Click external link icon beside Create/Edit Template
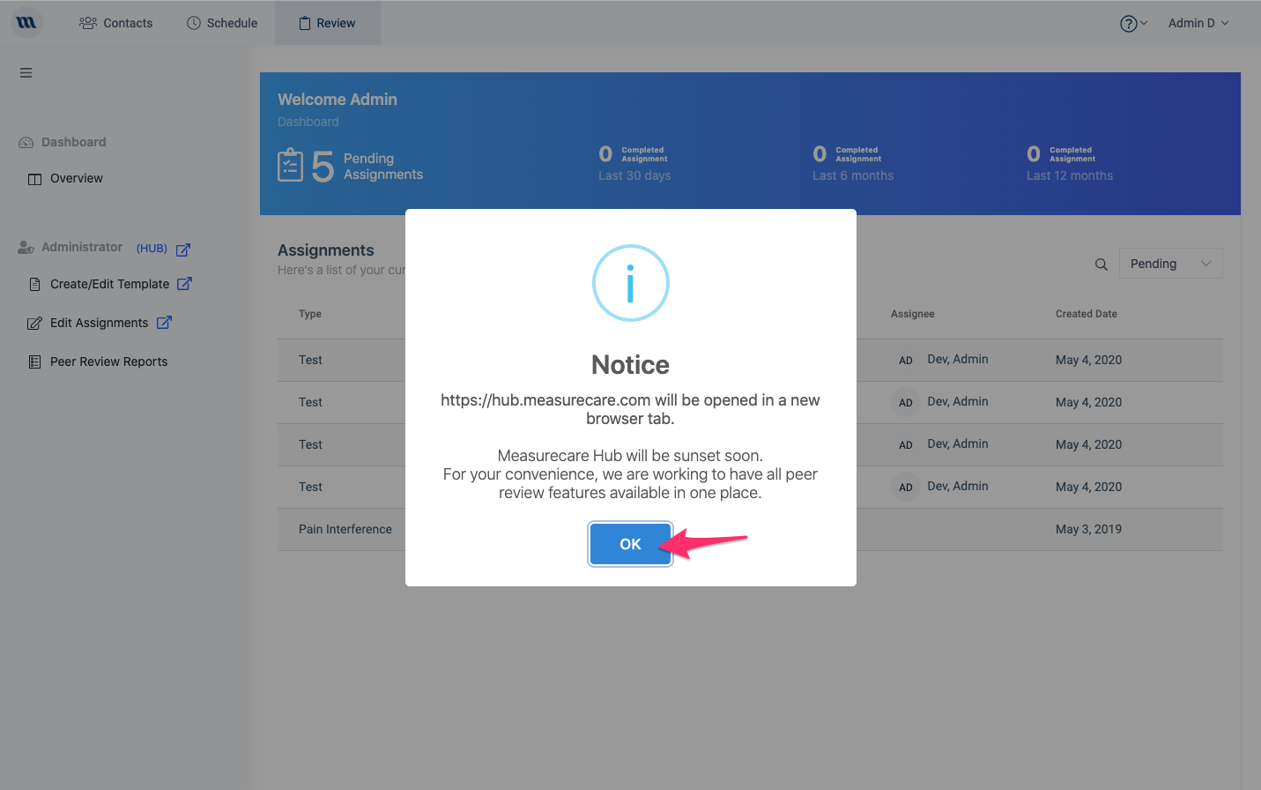The height and width of the screenshot is (790, 1261). [x=184, y=284]
